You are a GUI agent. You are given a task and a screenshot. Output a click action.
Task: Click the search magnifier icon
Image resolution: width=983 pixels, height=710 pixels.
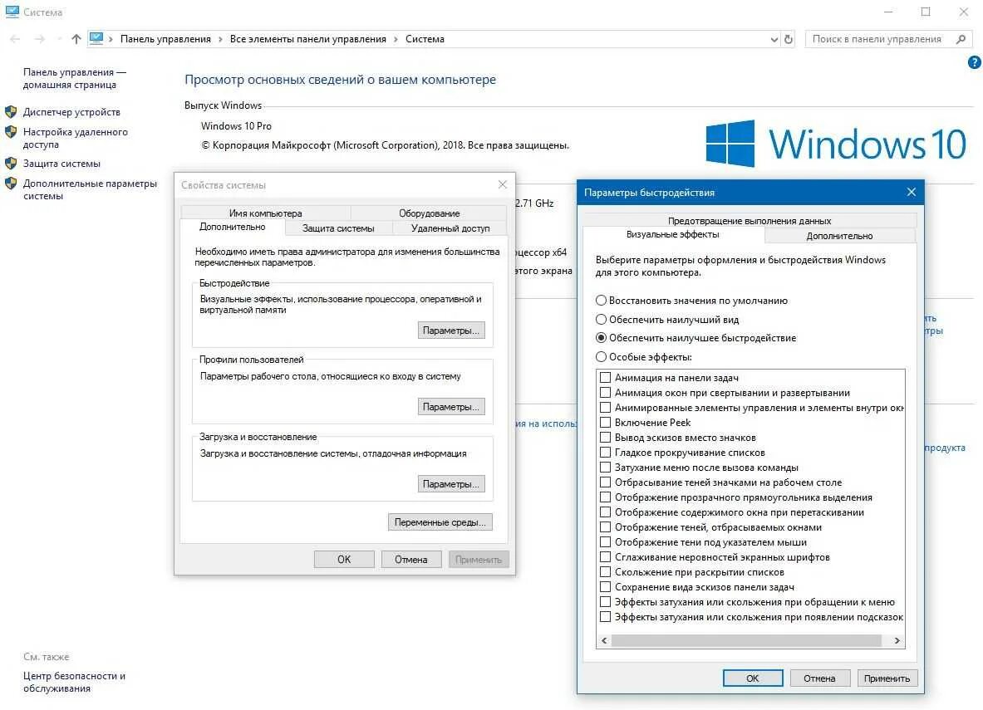pos(961,39)
